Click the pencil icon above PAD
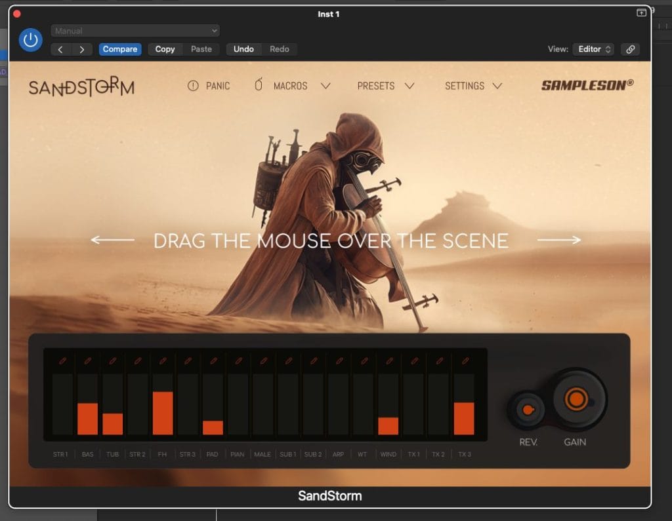The width and height of the screenshot is (672, 521). 213,361
